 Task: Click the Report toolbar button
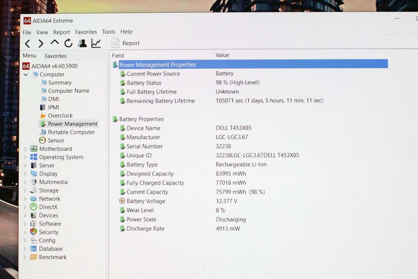point(125,43)
